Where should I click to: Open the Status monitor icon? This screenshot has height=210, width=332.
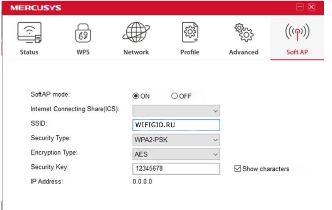point(29,33)
